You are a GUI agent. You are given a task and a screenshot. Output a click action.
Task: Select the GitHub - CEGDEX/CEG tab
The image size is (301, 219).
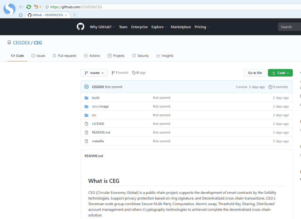47,15
